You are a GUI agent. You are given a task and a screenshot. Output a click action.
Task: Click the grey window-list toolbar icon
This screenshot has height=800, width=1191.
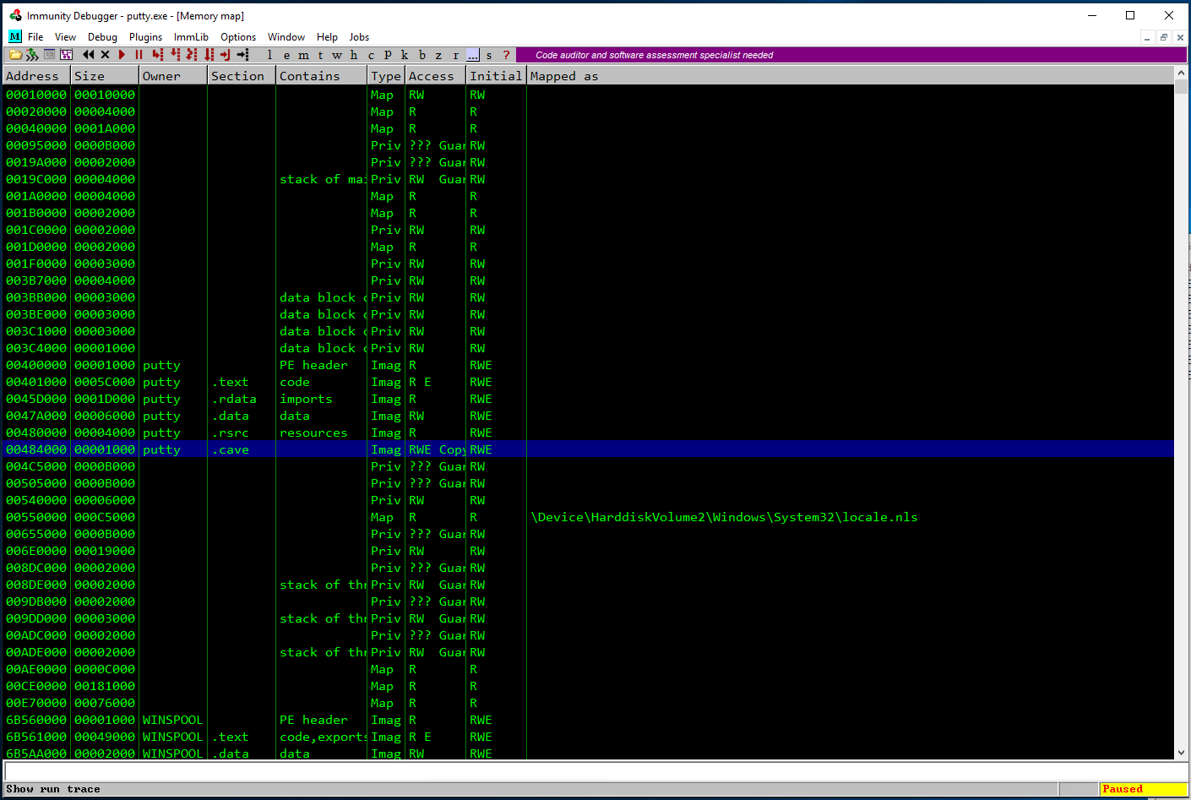(x=49, y=55)
